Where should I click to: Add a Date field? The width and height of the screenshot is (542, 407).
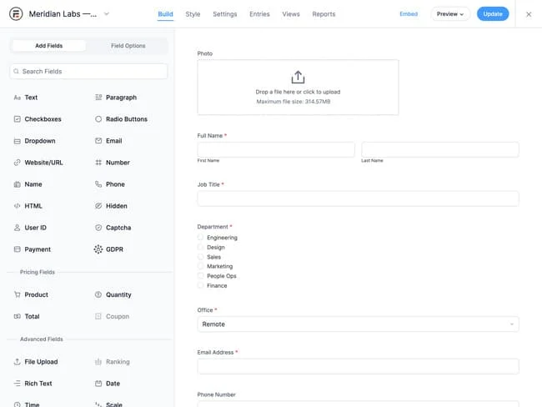108,384
